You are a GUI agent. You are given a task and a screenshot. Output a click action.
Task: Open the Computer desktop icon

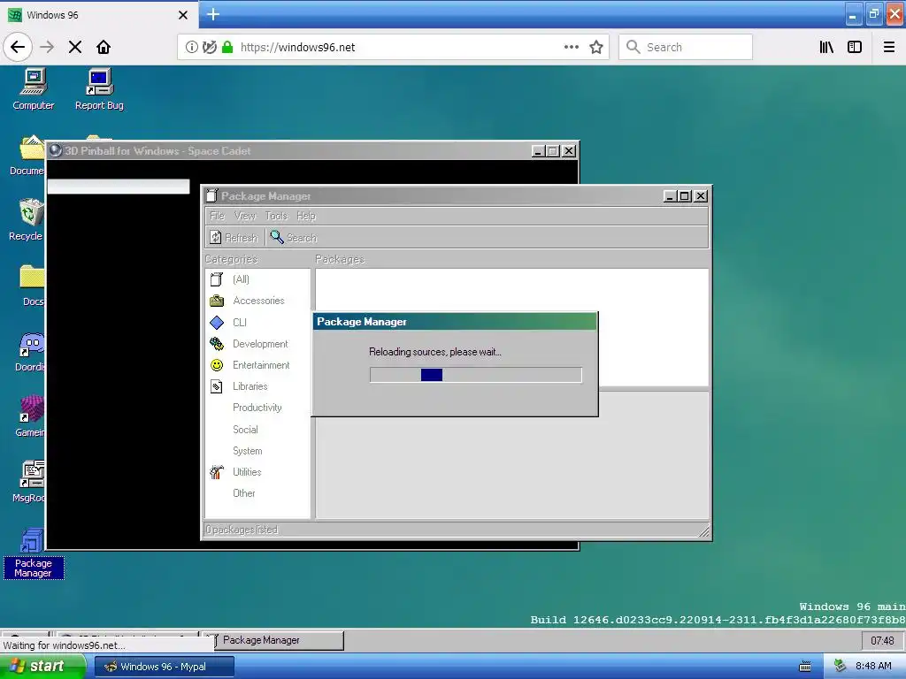pos(34,89)
